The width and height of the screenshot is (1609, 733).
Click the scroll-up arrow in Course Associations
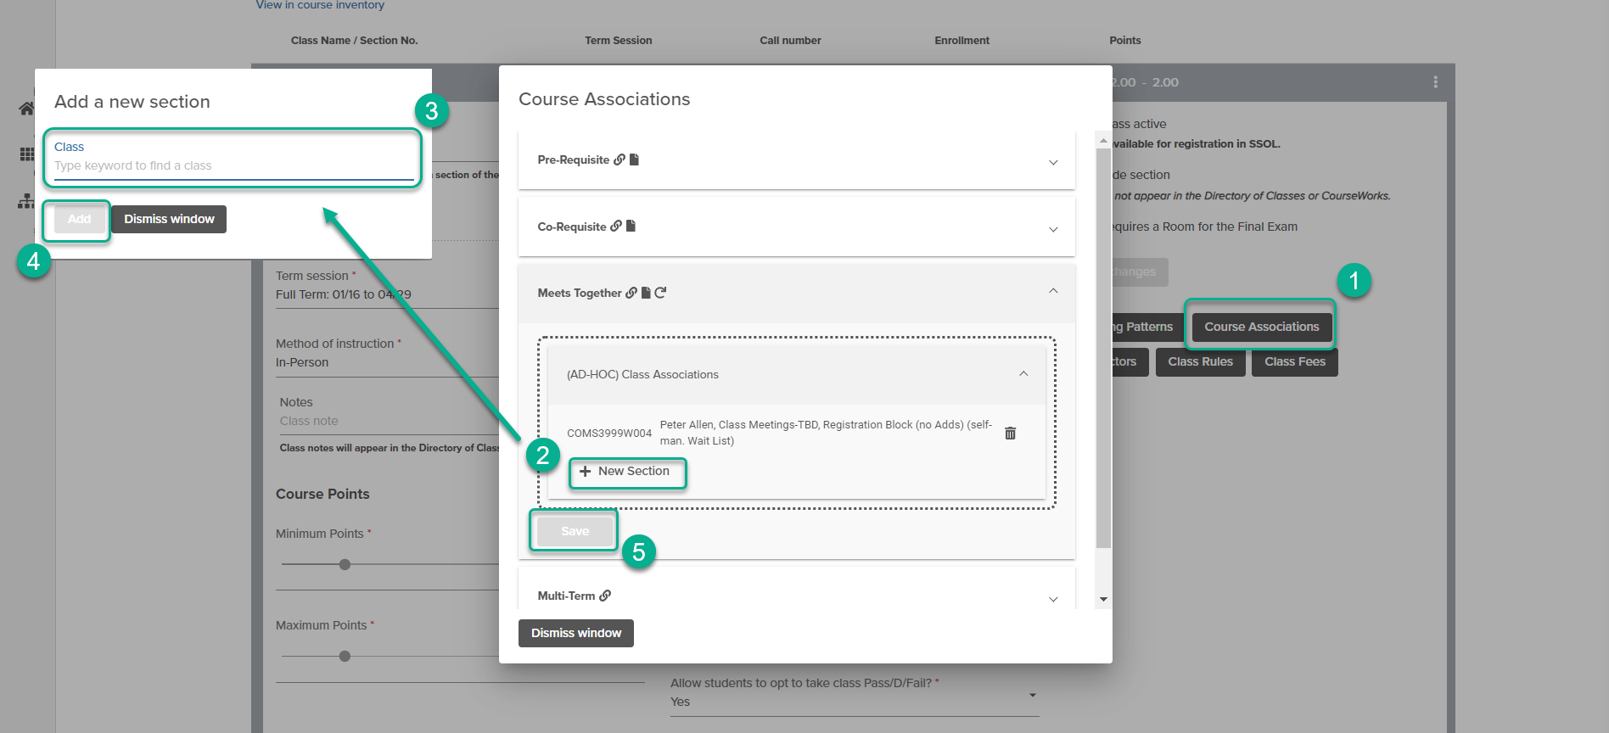[1103, 140]
